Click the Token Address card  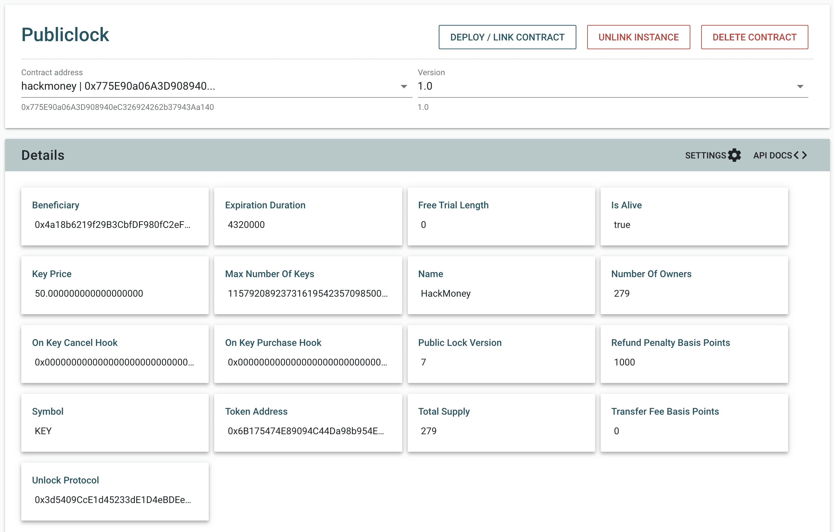click(x=308, y=422)
